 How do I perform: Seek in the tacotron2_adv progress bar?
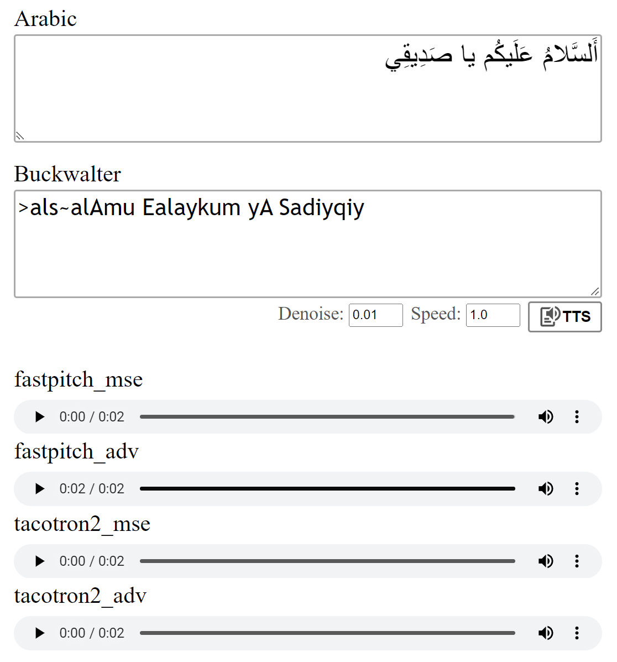[x=327, y=633]
